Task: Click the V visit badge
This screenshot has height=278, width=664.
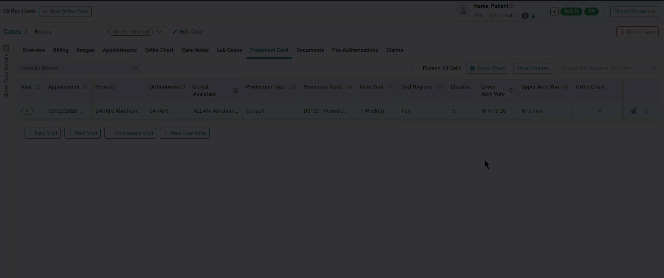Action: click(27, 111)
